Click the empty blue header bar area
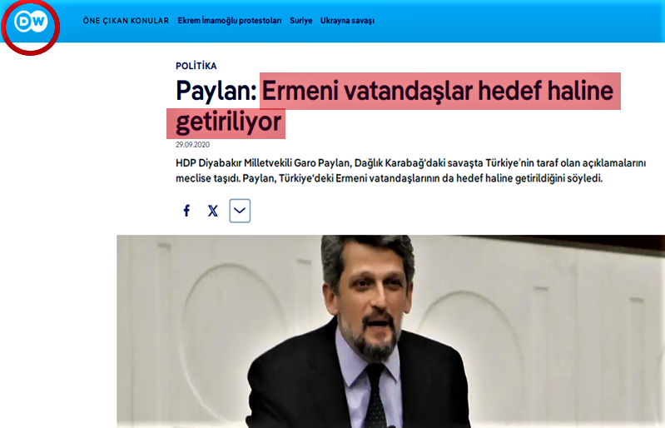The width and height of the screenshot is (665, 428). click(x=516, y=21)
